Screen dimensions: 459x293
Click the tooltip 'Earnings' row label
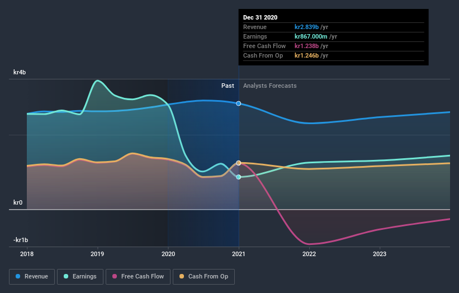pyautogui.click(x=255, y=36)
